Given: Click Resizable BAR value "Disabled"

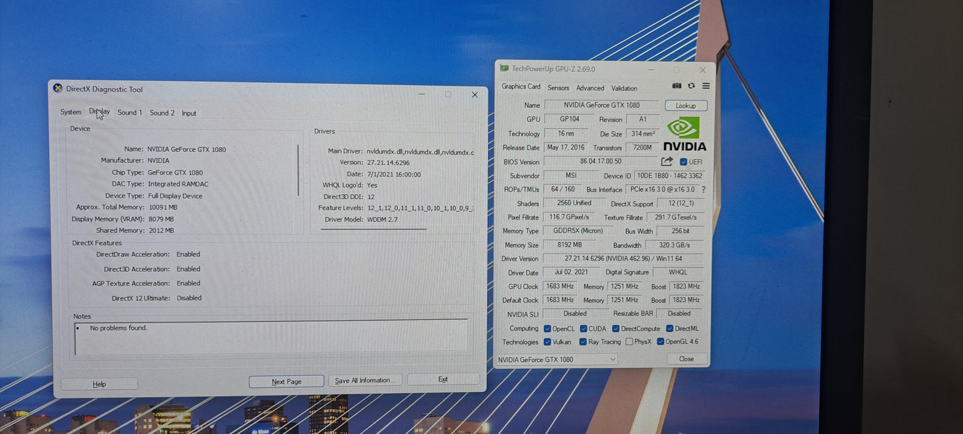Looking at the screenshot, I should 680,314.
